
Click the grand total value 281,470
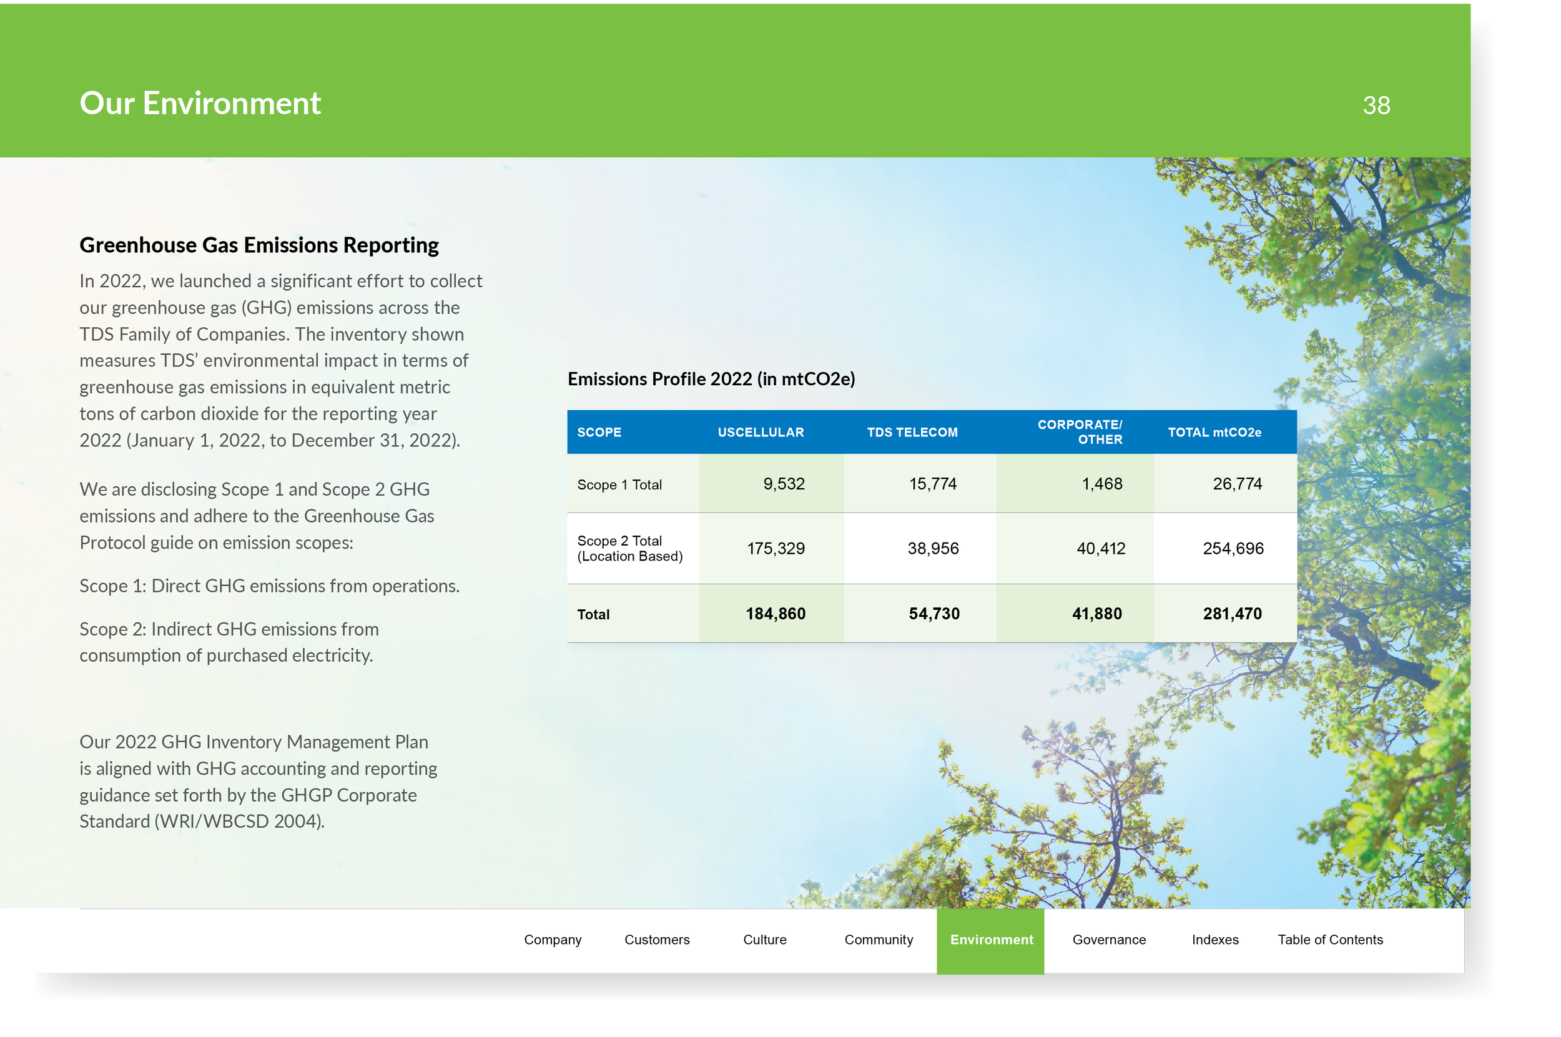tap(1231, 613)
